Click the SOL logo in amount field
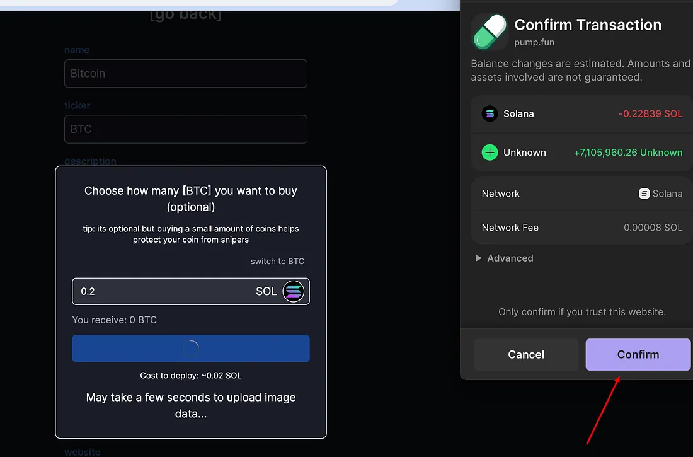This screenshot has width=693, height=457. (294, 291)
